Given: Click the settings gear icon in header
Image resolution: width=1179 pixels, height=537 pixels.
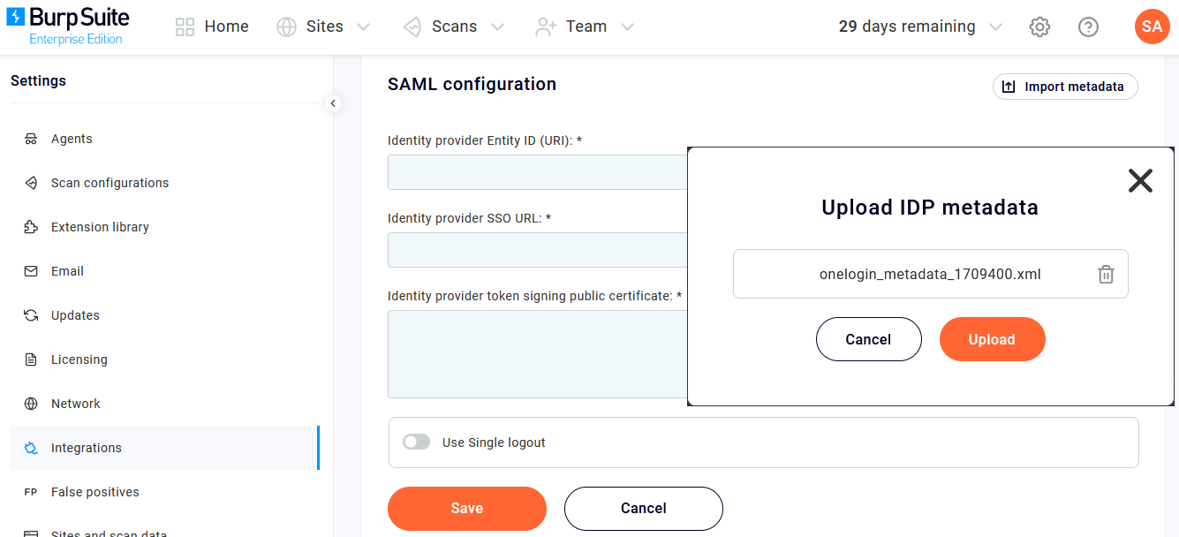Looking at the screenshot, I should [1039, 26].
